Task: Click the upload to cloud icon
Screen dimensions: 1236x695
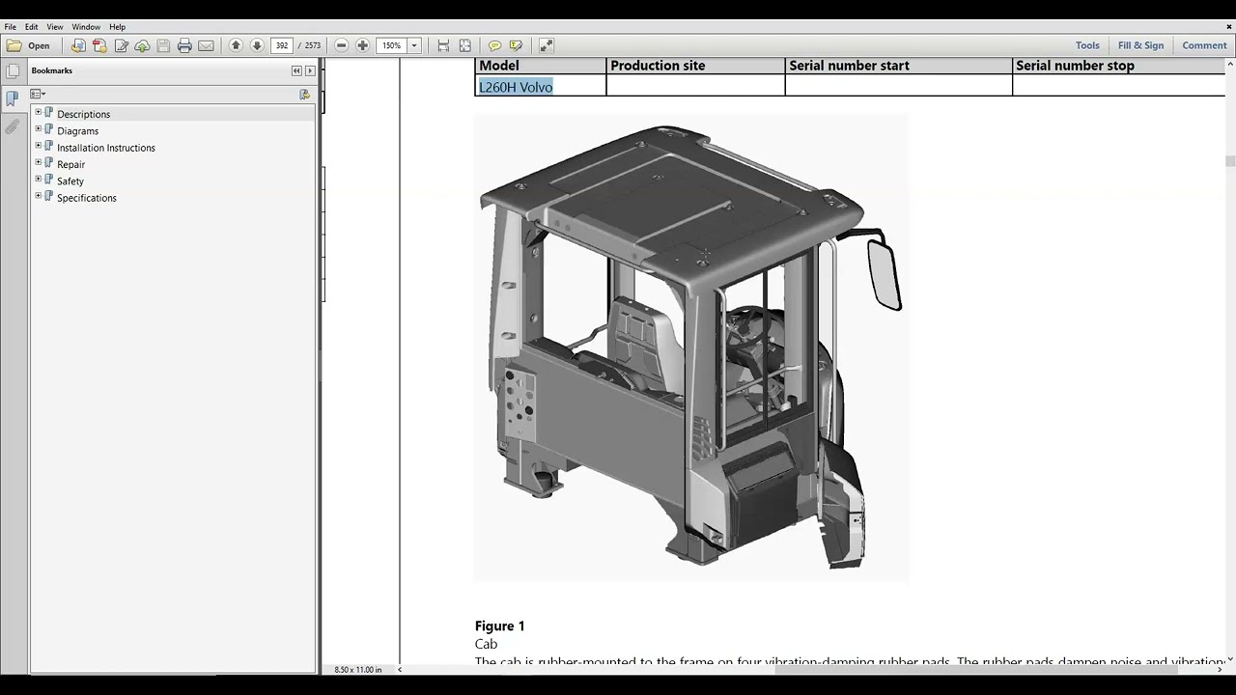Action: click(x=142, y=45)
